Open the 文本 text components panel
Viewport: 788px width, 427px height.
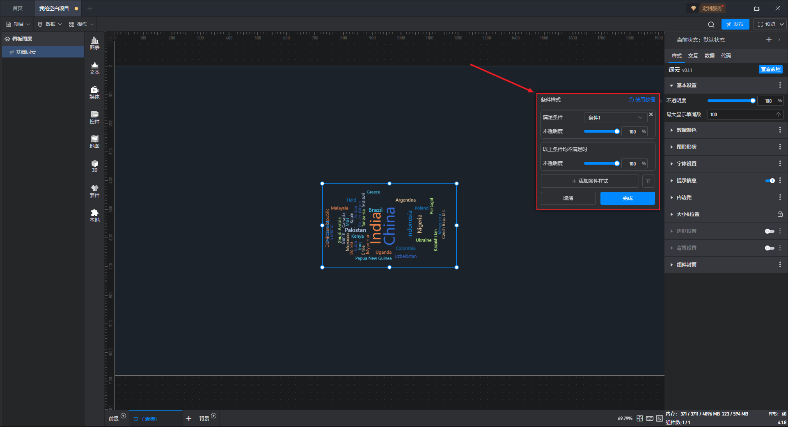click(x=94, y=68)
